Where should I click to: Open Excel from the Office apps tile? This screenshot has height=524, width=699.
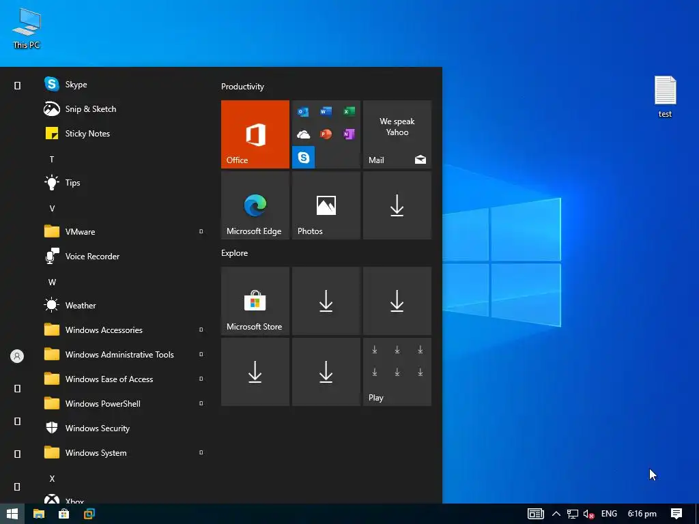[x=349, y=111]
